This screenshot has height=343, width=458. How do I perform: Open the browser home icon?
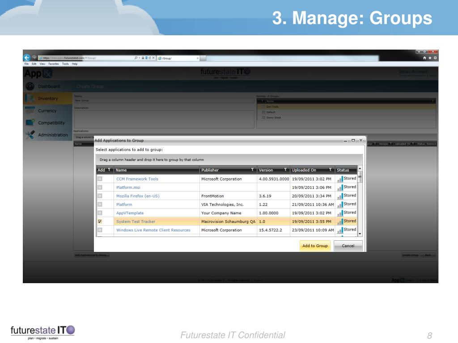pyautogui.click(x=424, y=58)
